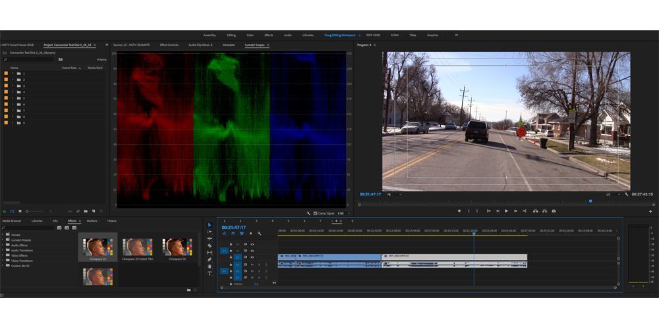The height and width of the screenshot is (329, 659).
Task: Toggle Clamp Signal checkbox
Action: pos(315,213)
